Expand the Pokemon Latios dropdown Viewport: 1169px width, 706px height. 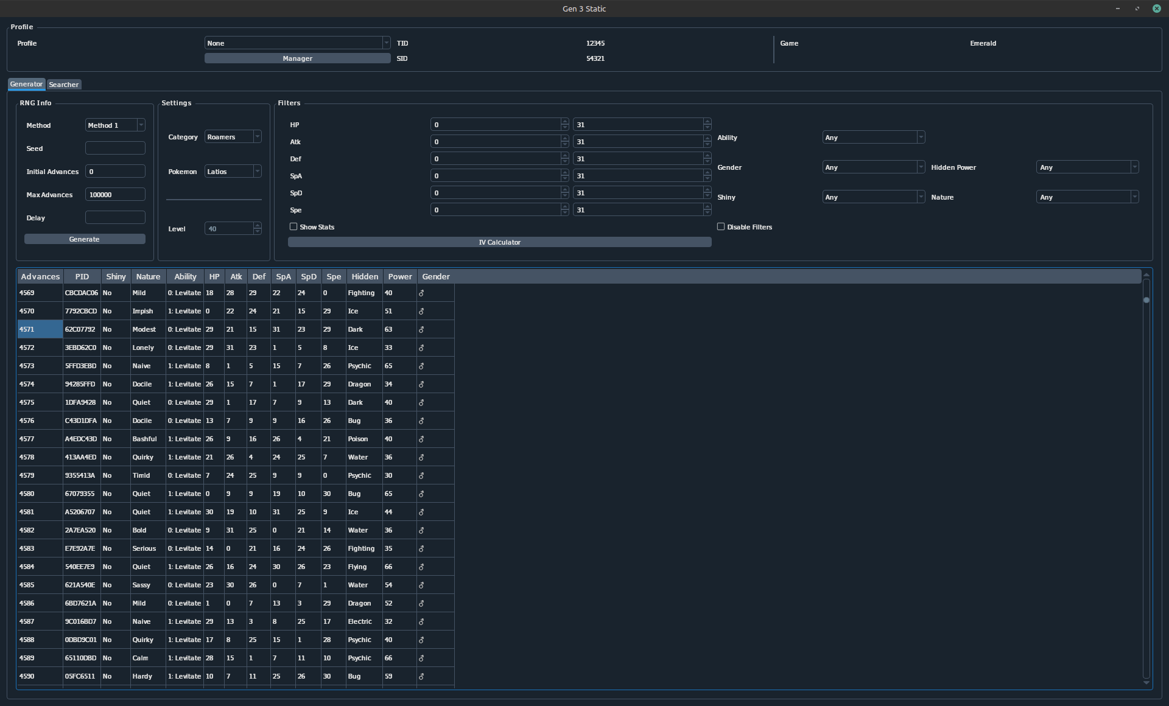[233, 172]
